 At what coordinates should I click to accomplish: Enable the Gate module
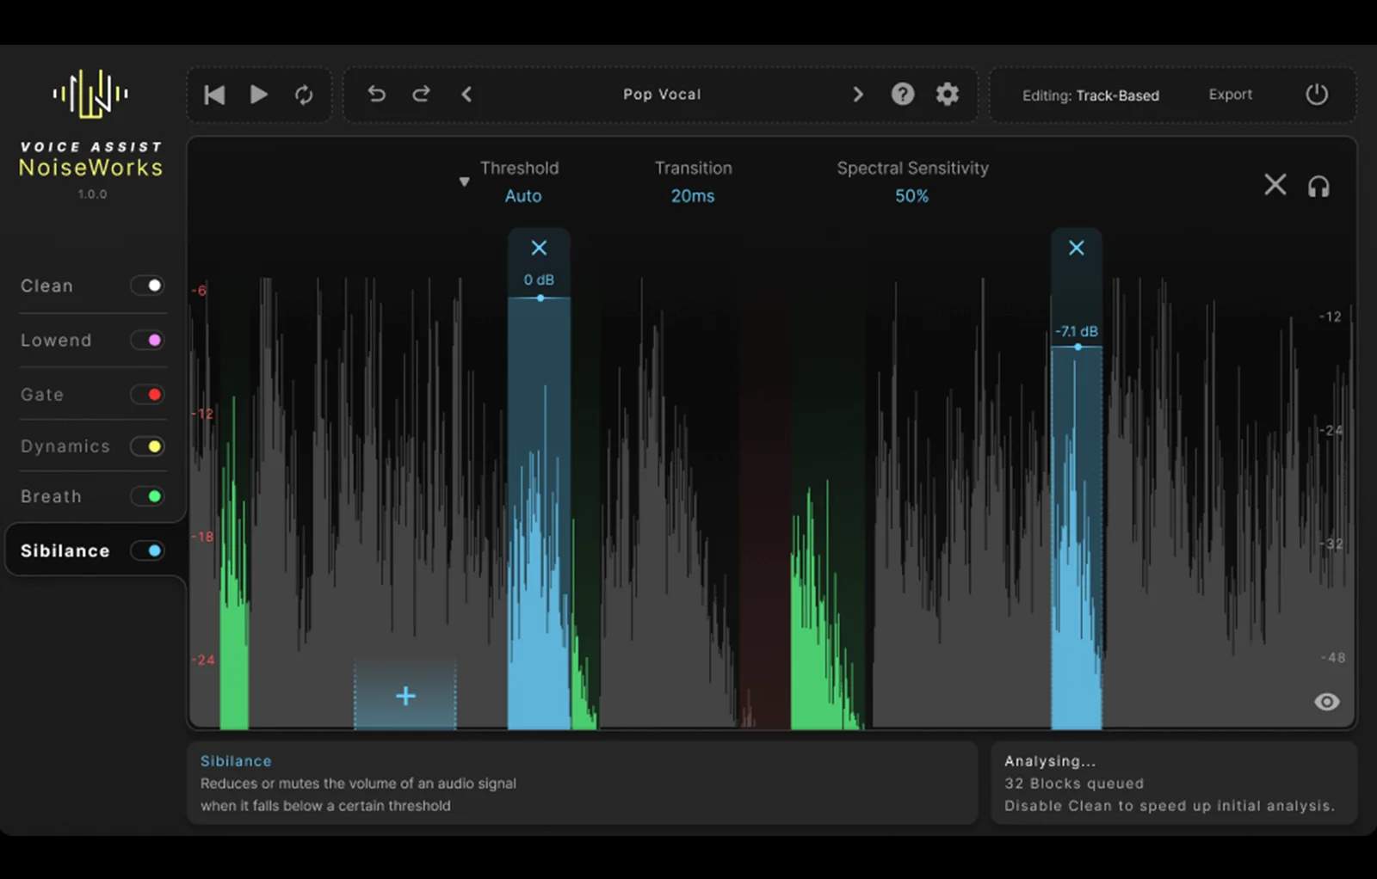click(x=147, y=394)
